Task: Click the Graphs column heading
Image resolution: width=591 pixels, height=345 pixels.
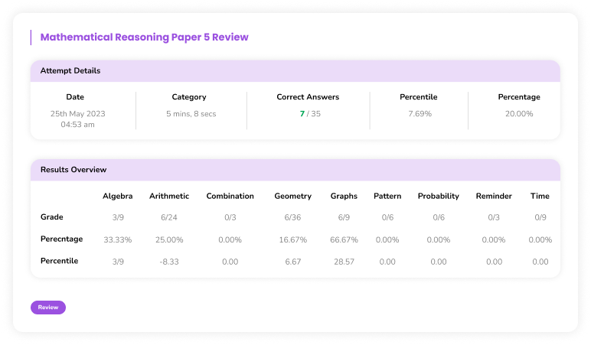Action: (344, 197)
